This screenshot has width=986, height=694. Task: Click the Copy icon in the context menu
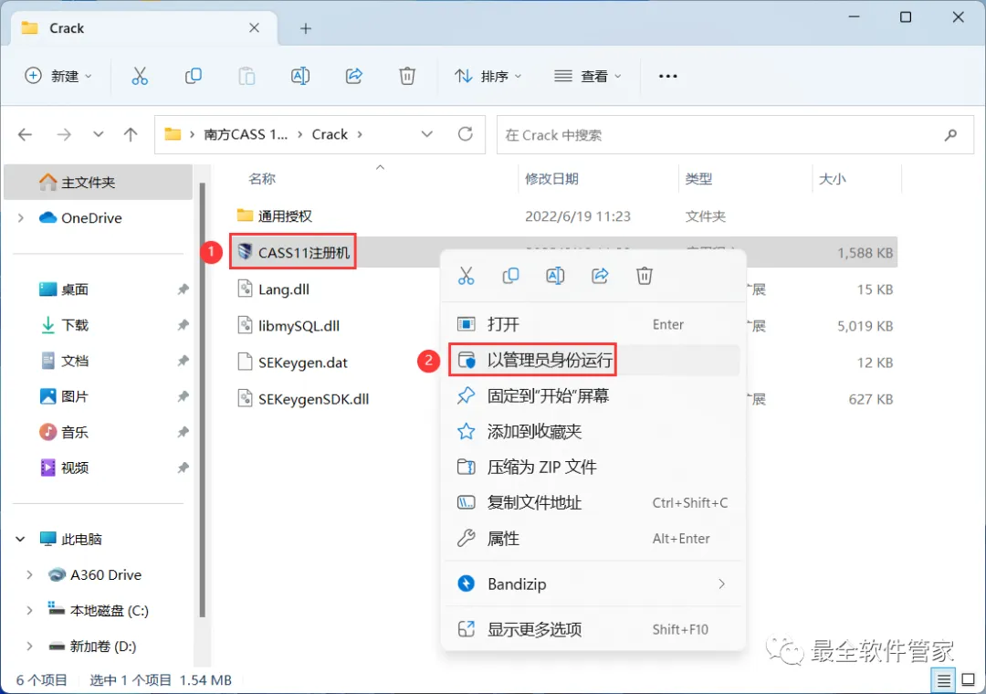click(510, 276)
